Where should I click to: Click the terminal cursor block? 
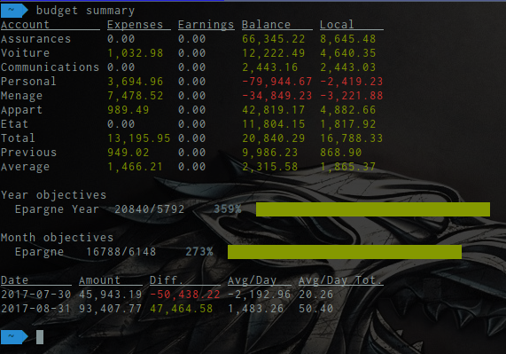pos(40,337)
